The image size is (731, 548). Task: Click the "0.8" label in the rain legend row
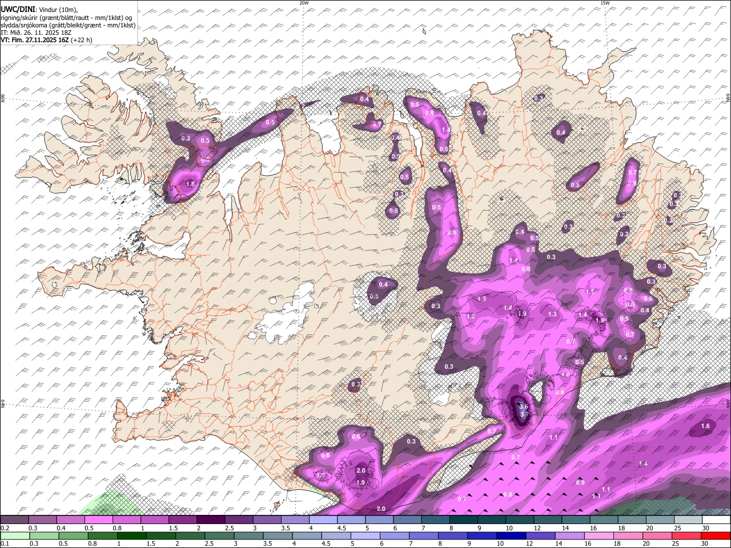[92, 543]
